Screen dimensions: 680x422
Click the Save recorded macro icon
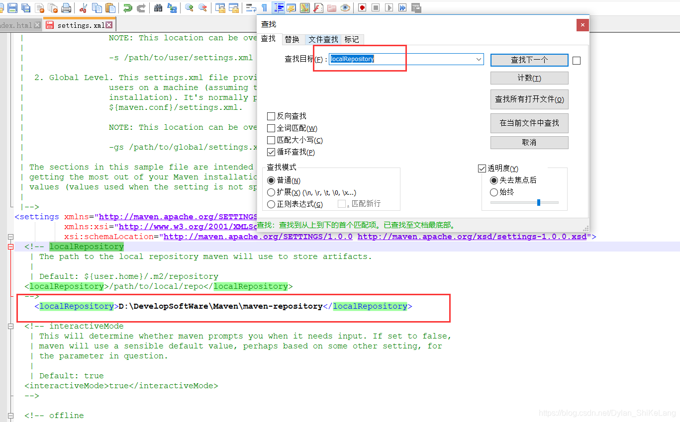click(x=416, y=8)
